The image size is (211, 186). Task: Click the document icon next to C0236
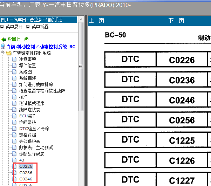coord(14,173)
